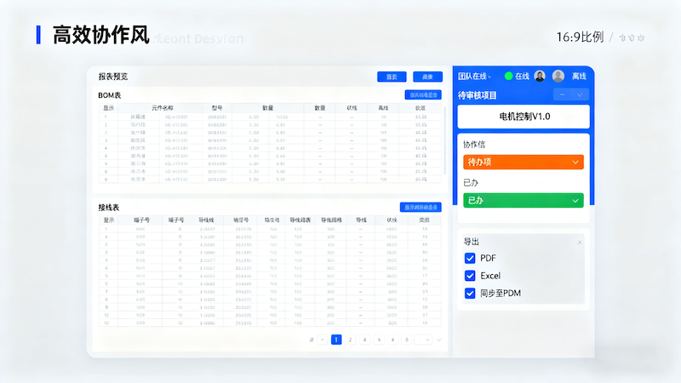Click the 电机控制V1.0 project card

(524, 116)
